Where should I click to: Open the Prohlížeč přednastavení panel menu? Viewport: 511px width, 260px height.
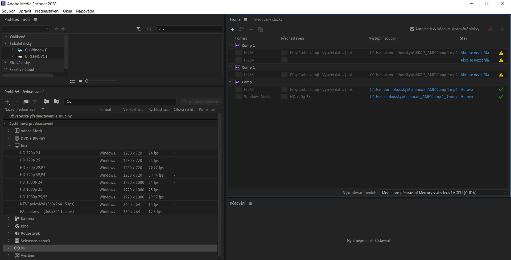(49, 92)
